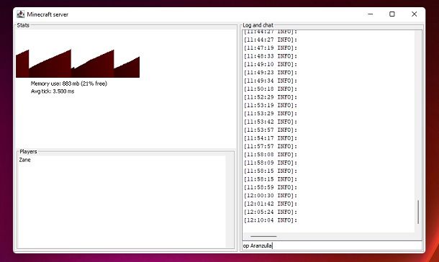This screenshot has height=262, width=439.
Task: Click the log entry at 11:58:59
Action: pos(271,187)
